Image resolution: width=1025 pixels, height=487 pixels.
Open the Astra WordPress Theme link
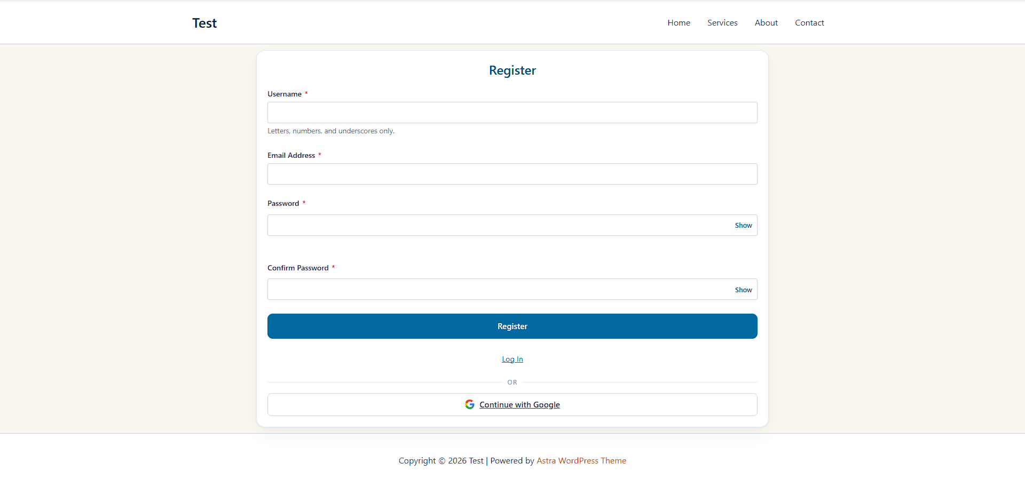click(x=581, y=460)
